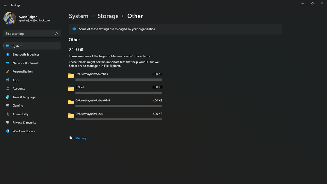Click the Personalization paintbrush icon
327x184 pixels.
tap(8, 72)
